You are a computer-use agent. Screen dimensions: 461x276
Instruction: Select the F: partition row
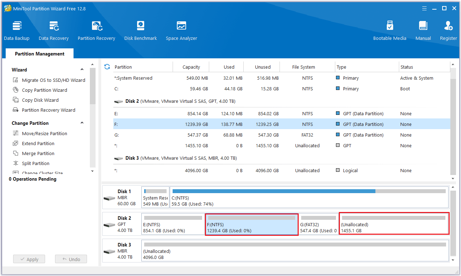(x=281, y=124)
